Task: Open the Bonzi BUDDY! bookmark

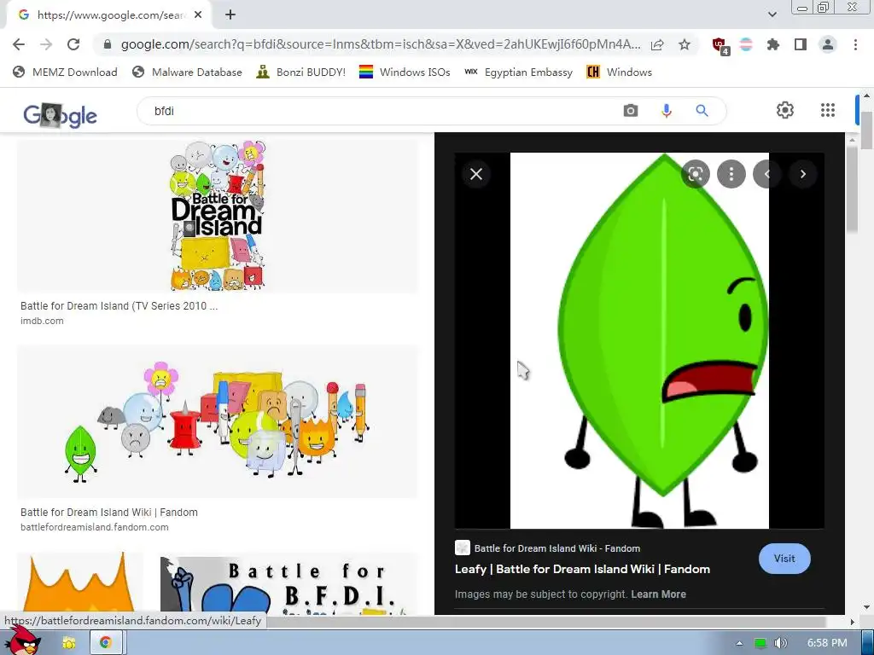Action: tap(301, 72)
